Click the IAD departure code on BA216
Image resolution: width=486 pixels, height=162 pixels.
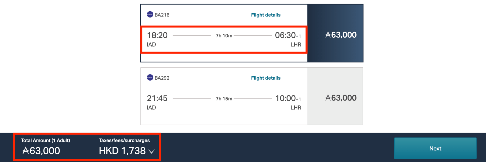point(152,44)
